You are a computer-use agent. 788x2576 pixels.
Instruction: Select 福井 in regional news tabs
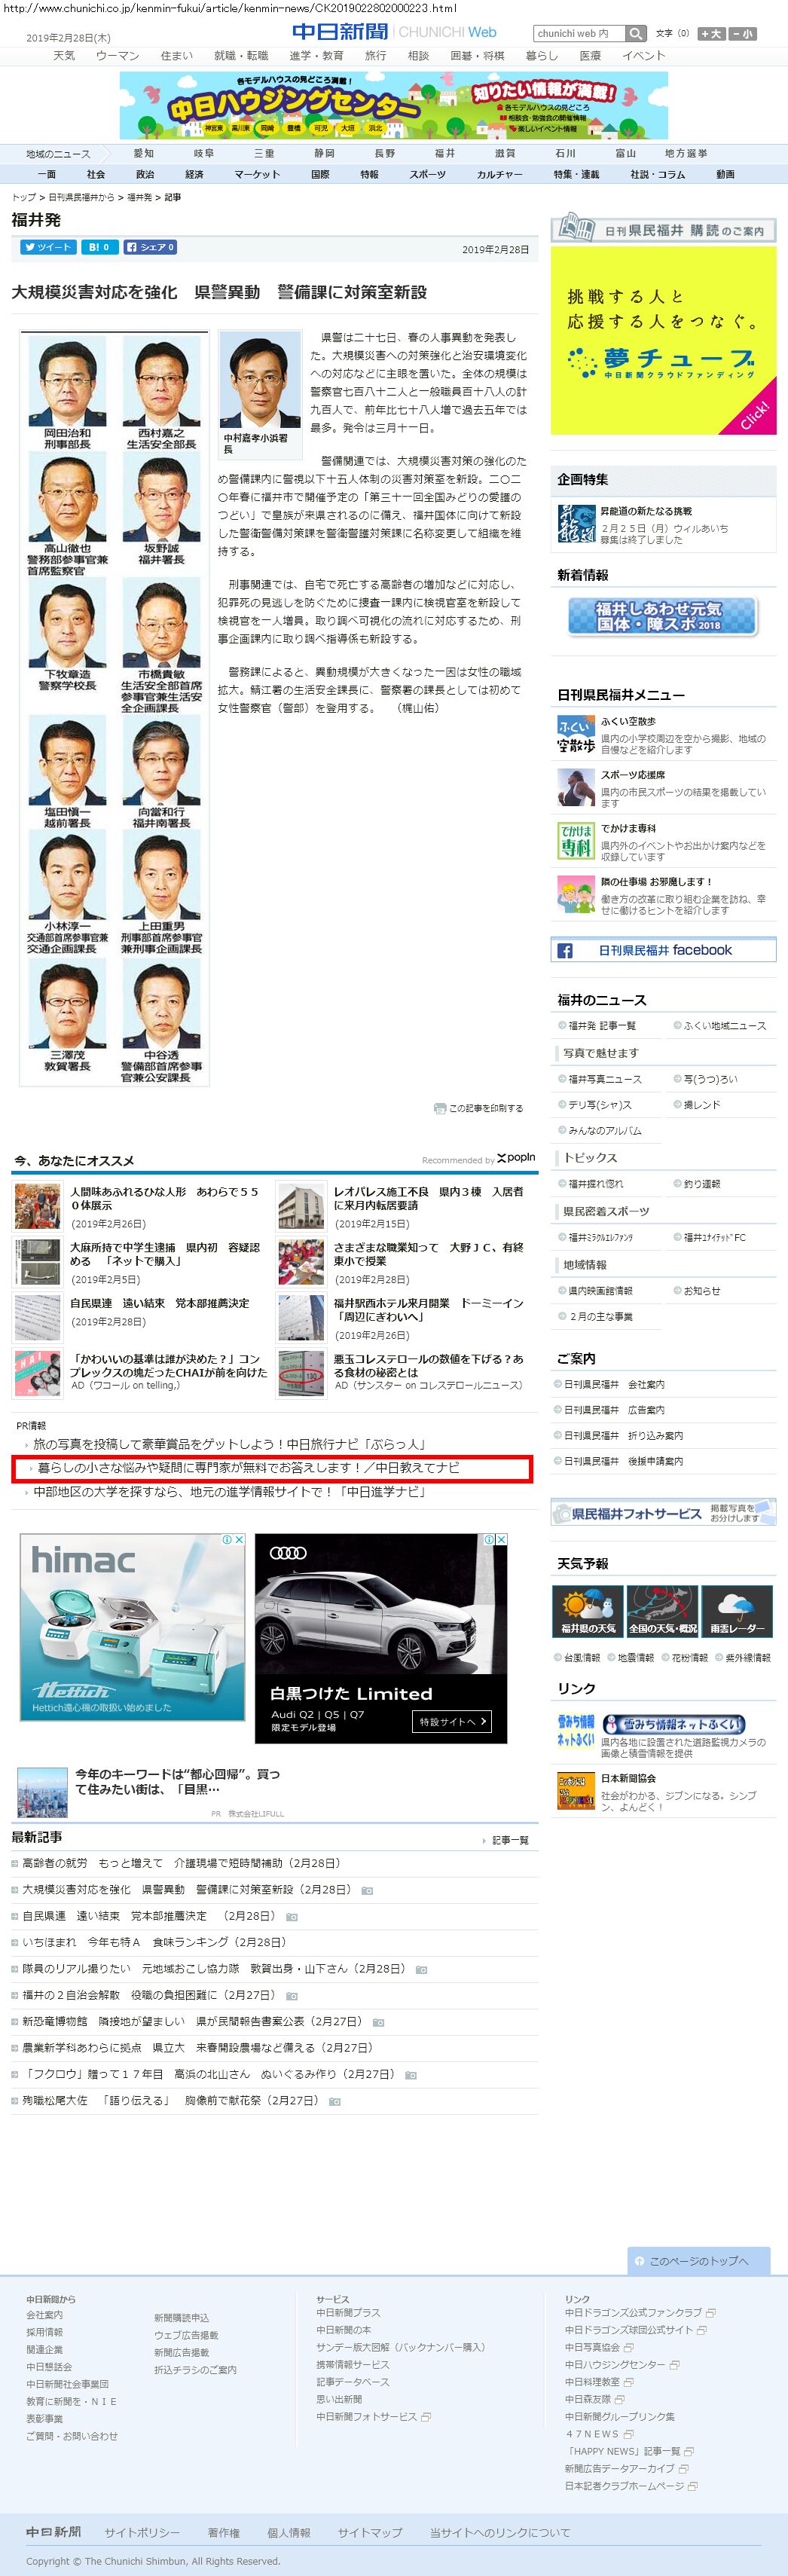pos(444,154)
